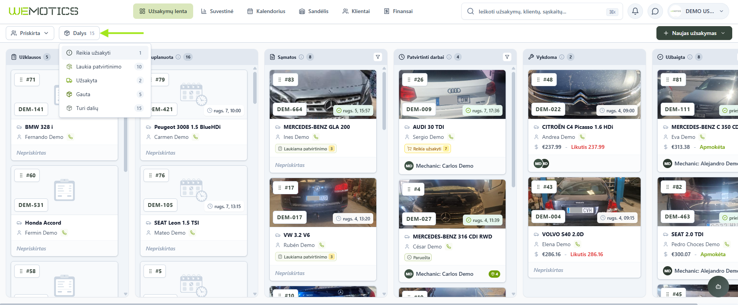Click MERCEDES-BENZ 316 CDI RWD title

pos(452,237)
